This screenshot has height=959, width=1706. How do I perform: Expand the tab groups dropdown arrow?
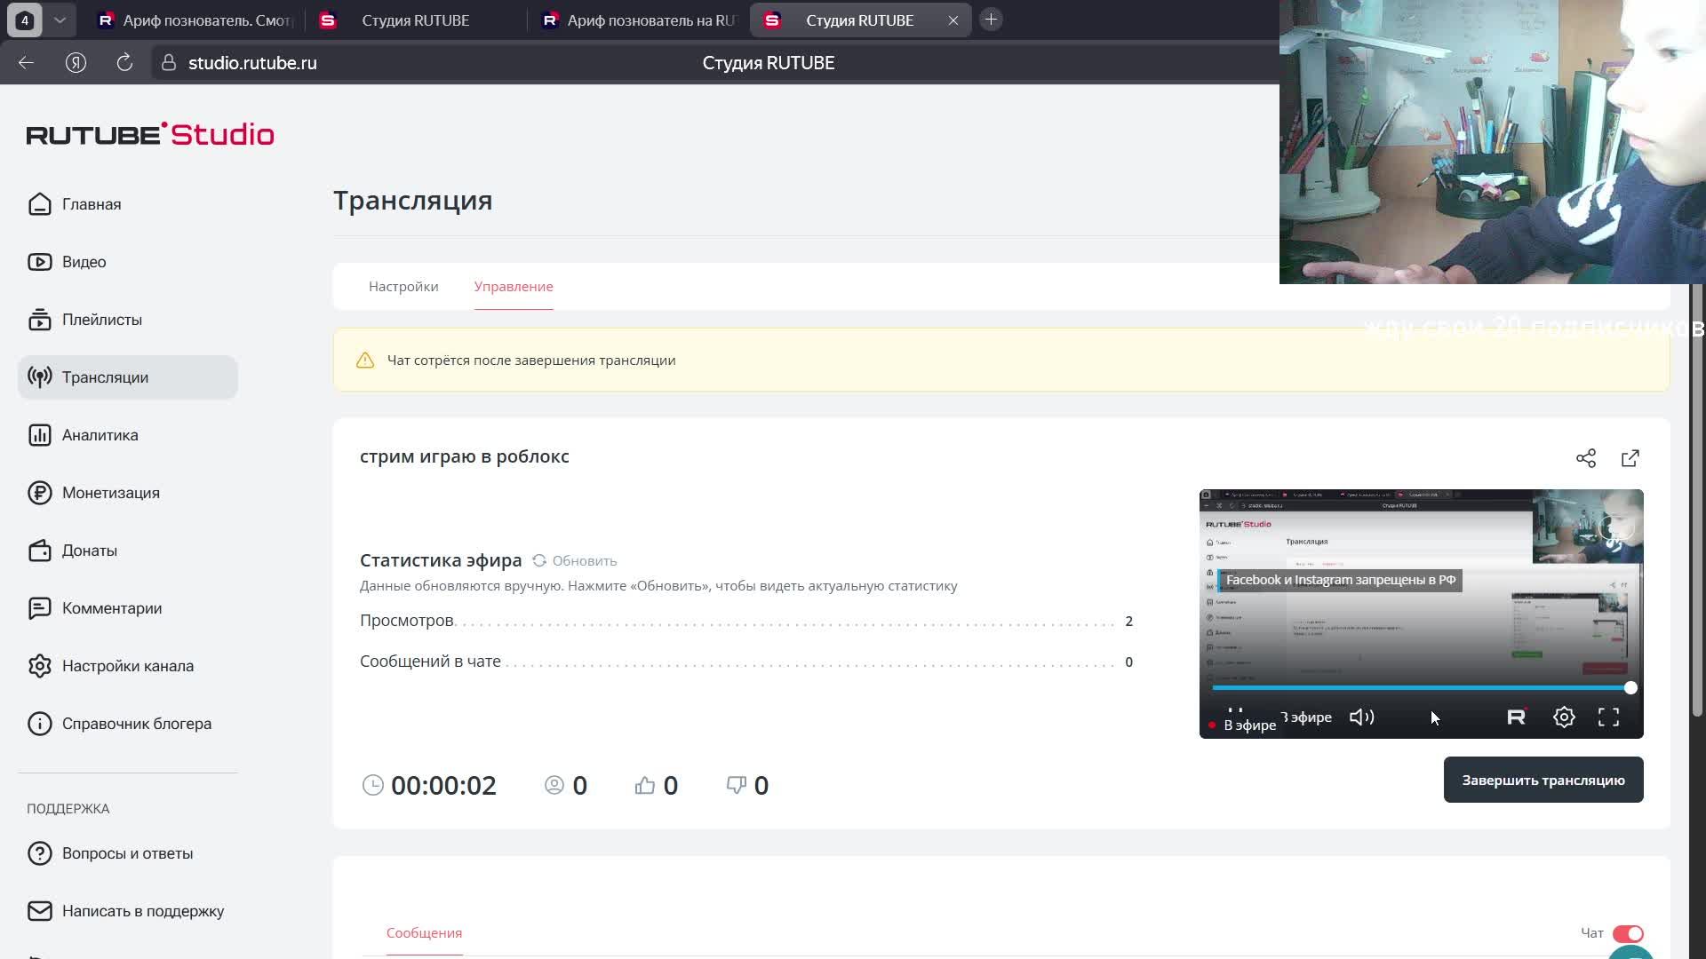tap(60, 20)
